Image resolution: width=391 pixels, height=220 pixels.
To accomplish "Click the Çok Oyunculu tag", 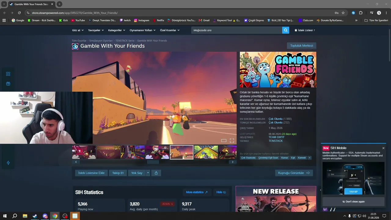I will [x=248, y=158].
